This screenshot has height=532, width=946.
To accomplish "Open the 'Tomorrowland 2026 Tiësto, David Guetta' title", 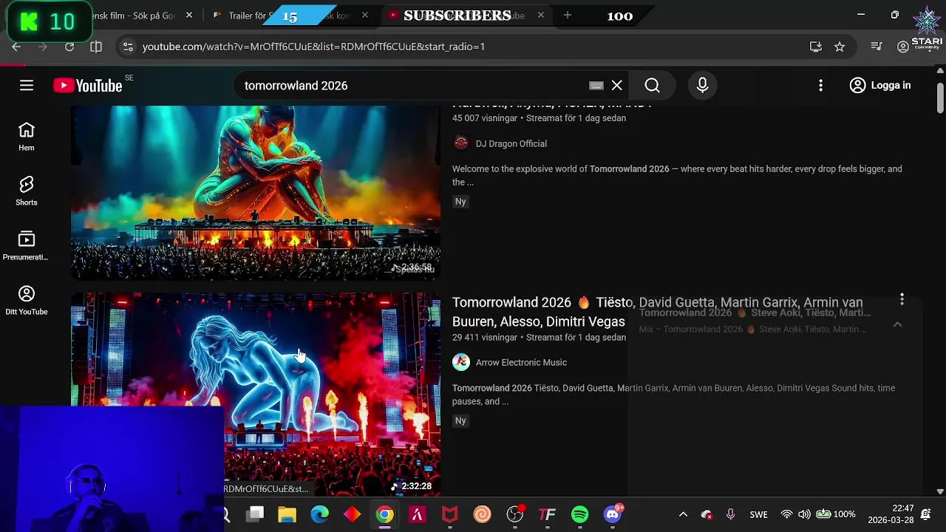I will (658, 312).
